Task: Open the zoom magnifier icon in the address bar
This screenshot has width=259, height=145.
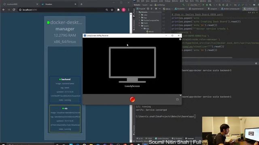Action: pos(107,10)
